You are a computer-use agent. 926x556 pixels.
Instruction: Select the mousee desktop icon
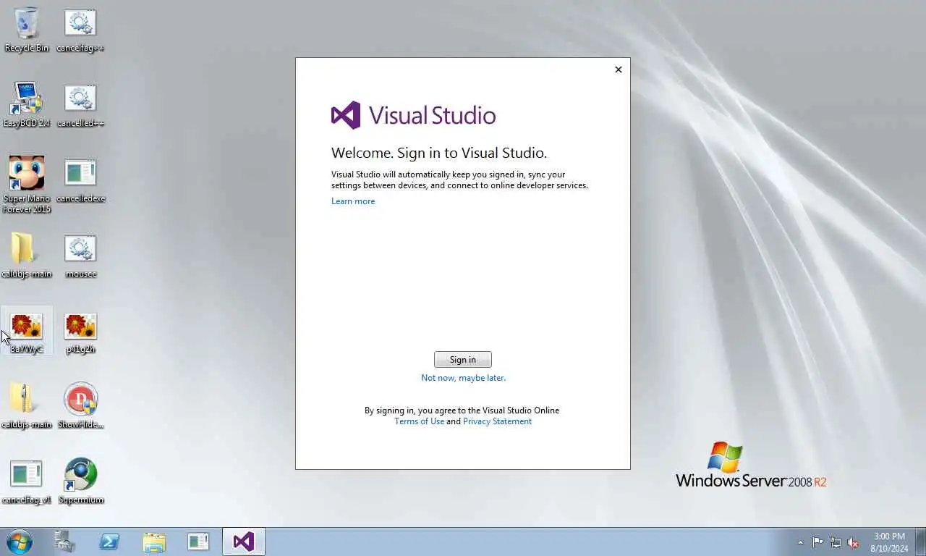pyautogui.click(x=80, y=256)
